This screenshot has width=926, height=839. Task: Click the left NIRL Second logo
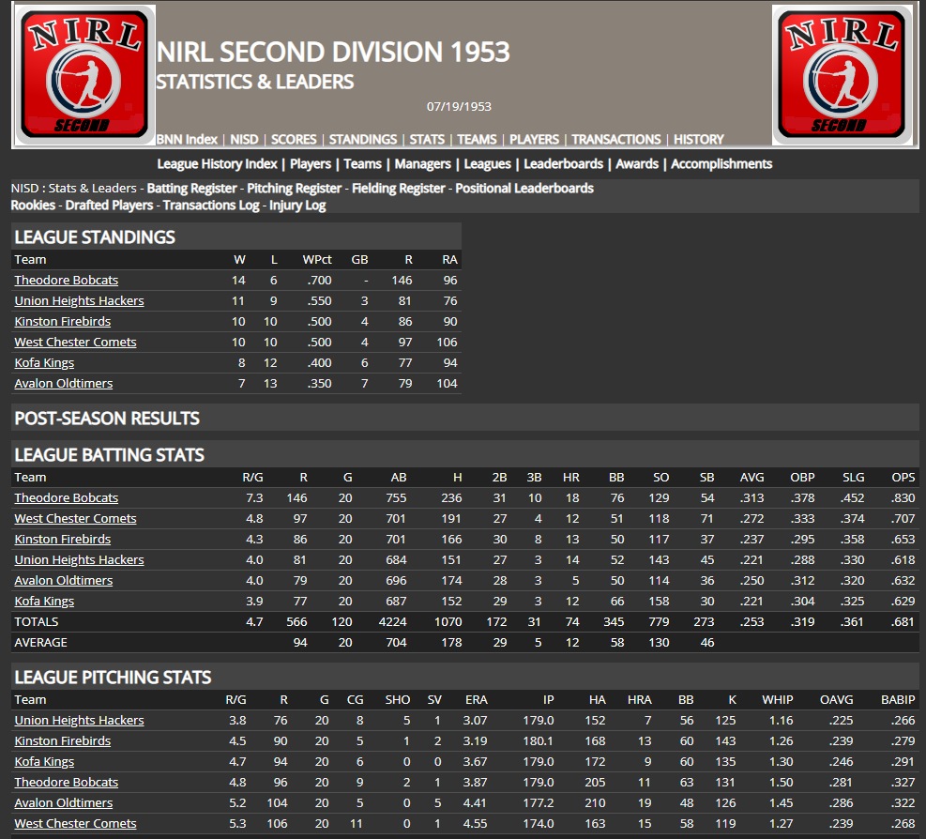(84, 73)
